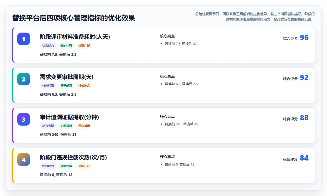The height and width of the screenshot is (196, 327).
Task: Open the 阶段门违规拦截次数(次/月) title
Action: [73, 158]
